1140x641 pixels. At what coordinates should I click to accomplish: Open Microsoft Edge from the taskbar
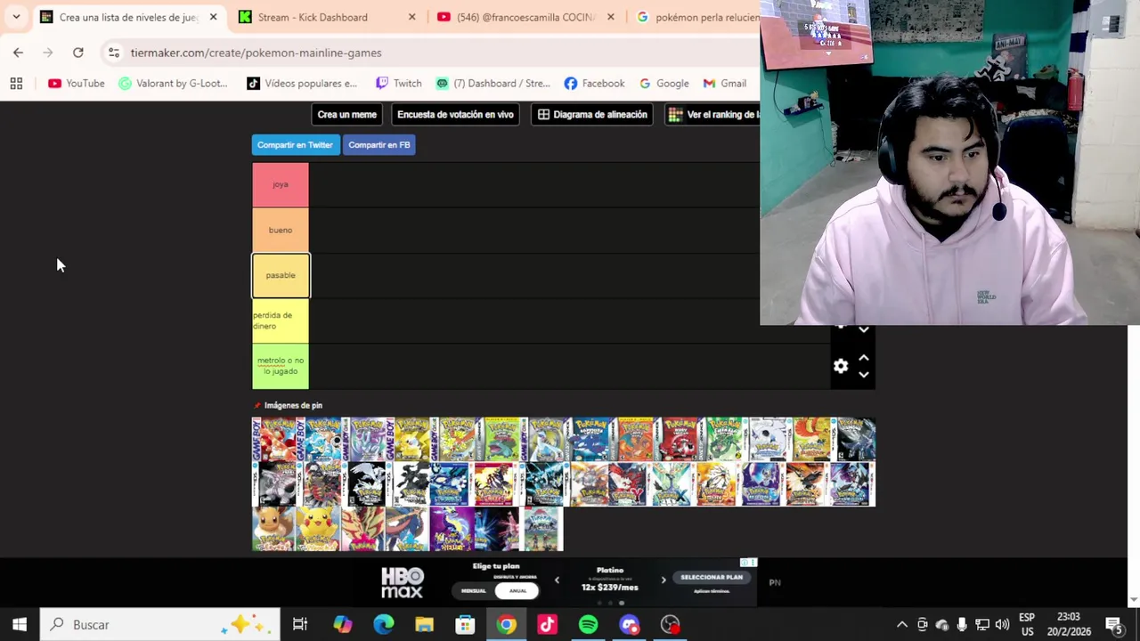(383, 625)
